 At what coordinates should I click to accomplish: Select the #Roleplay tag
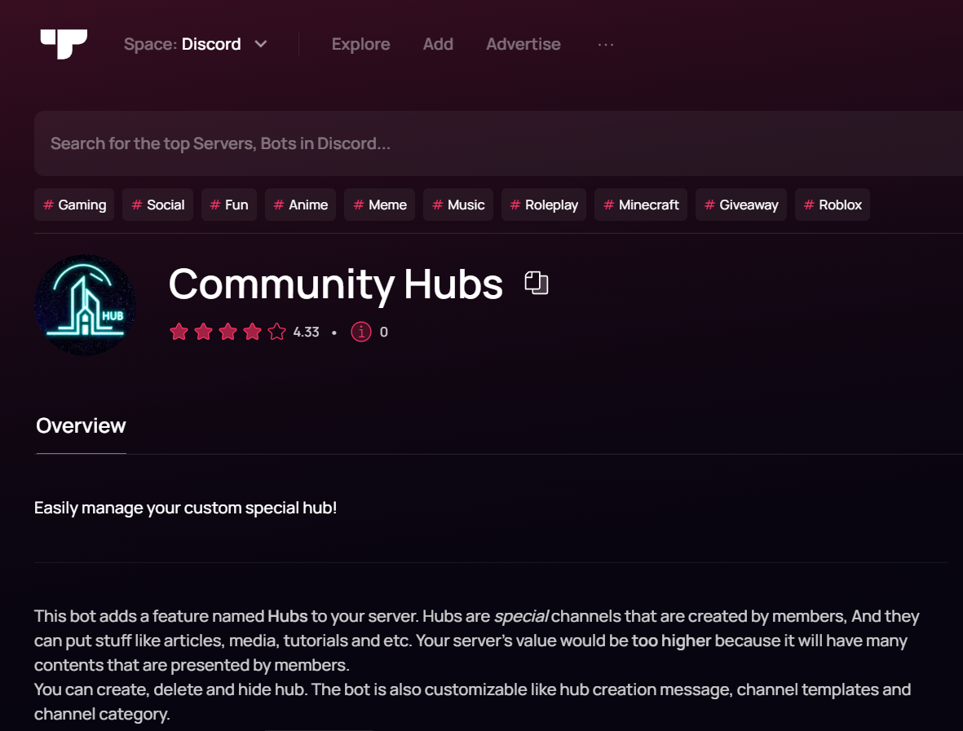(543, 205)
